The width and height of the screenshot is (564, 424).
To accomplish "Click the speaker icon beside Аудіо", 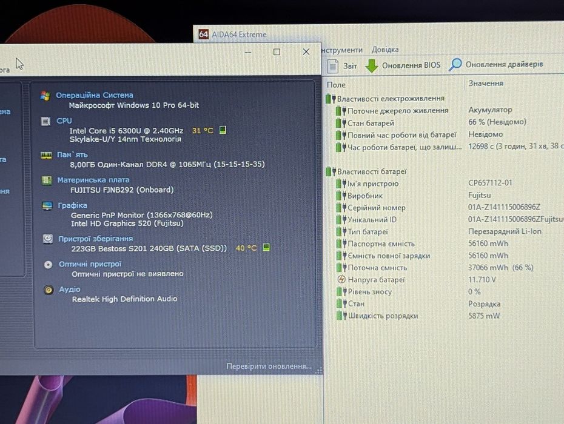I will (49, 290).
